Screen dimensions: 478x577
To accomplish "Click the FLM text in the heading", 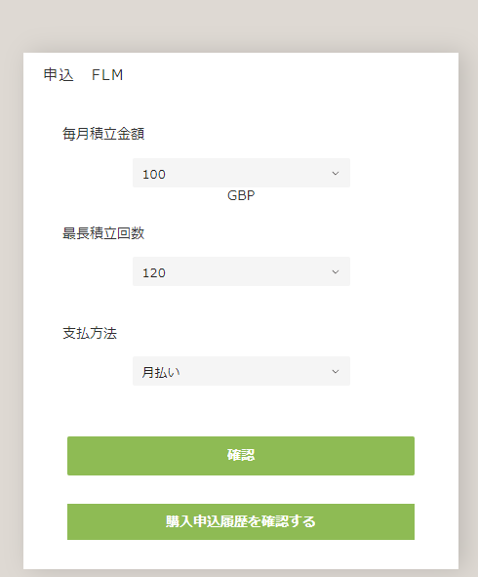I will click(107, 75).
